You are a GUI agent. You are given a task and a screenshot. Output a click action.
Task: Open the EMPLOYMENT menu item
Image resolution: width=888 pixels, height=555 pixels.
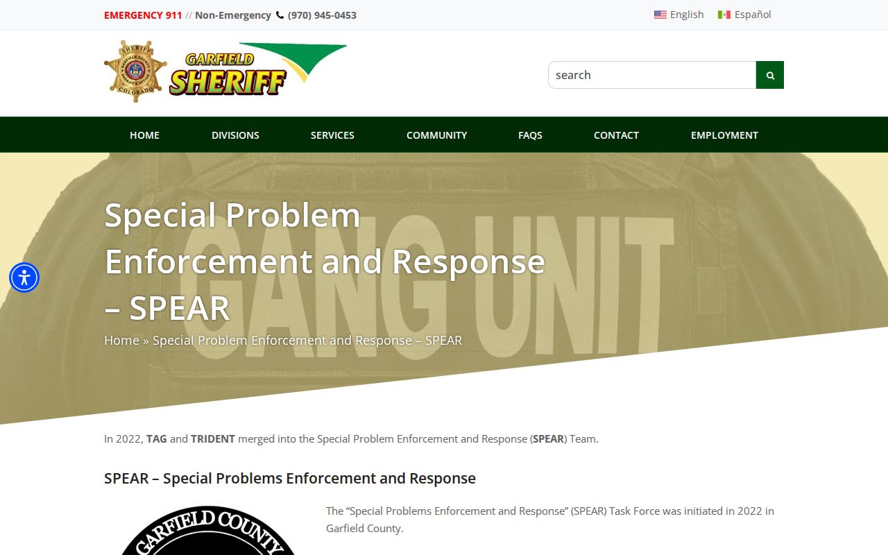coord(724,135)
